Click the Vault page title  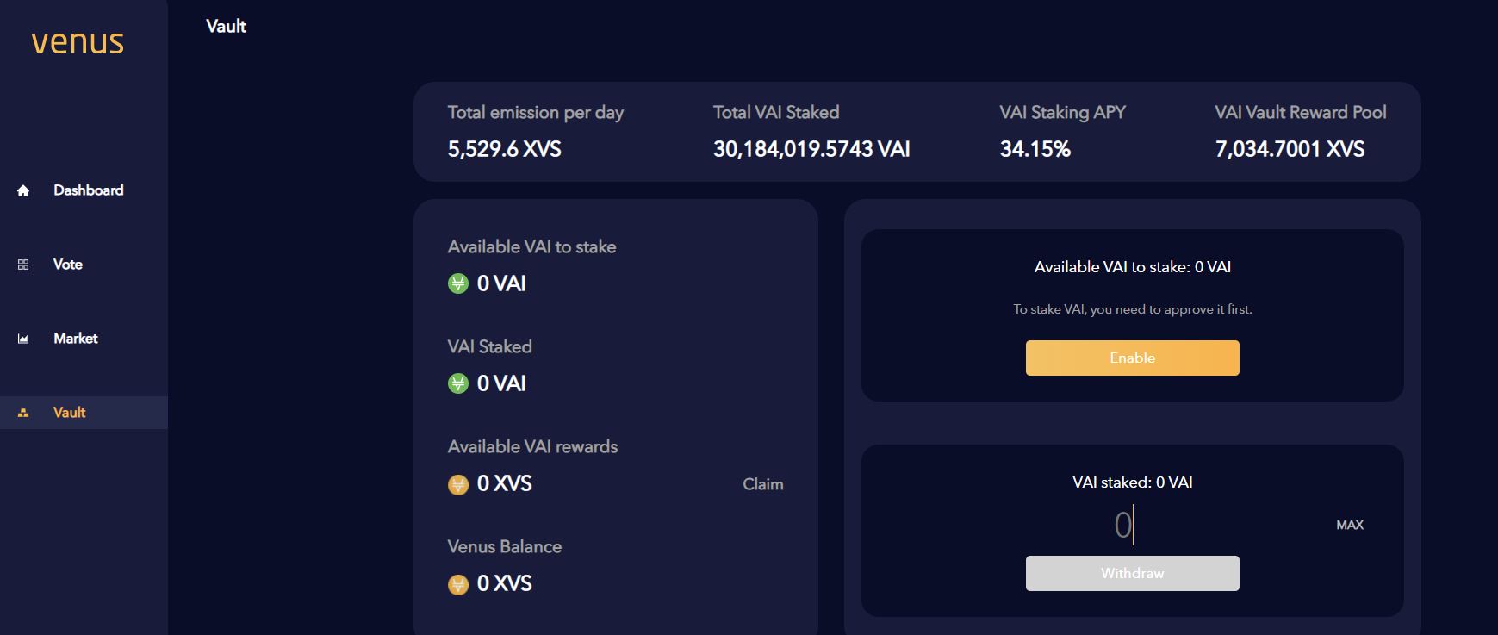click(x=226, y=26)
